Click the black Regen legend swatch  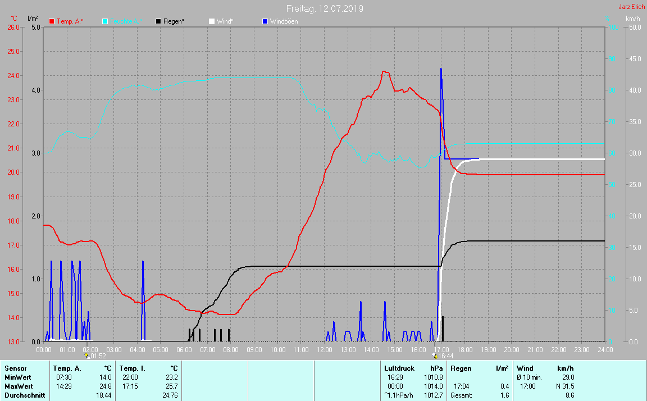[158, 21]
